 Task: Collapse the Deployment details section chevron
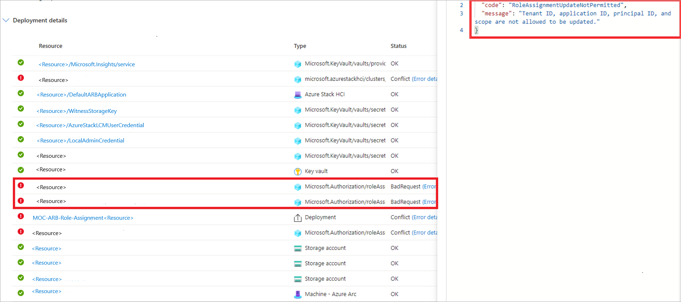coord(6,20)
